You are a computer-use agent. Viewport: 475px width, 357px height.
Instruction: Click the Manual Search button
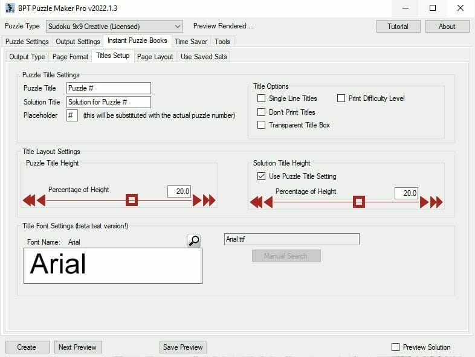tap(286, 256)
